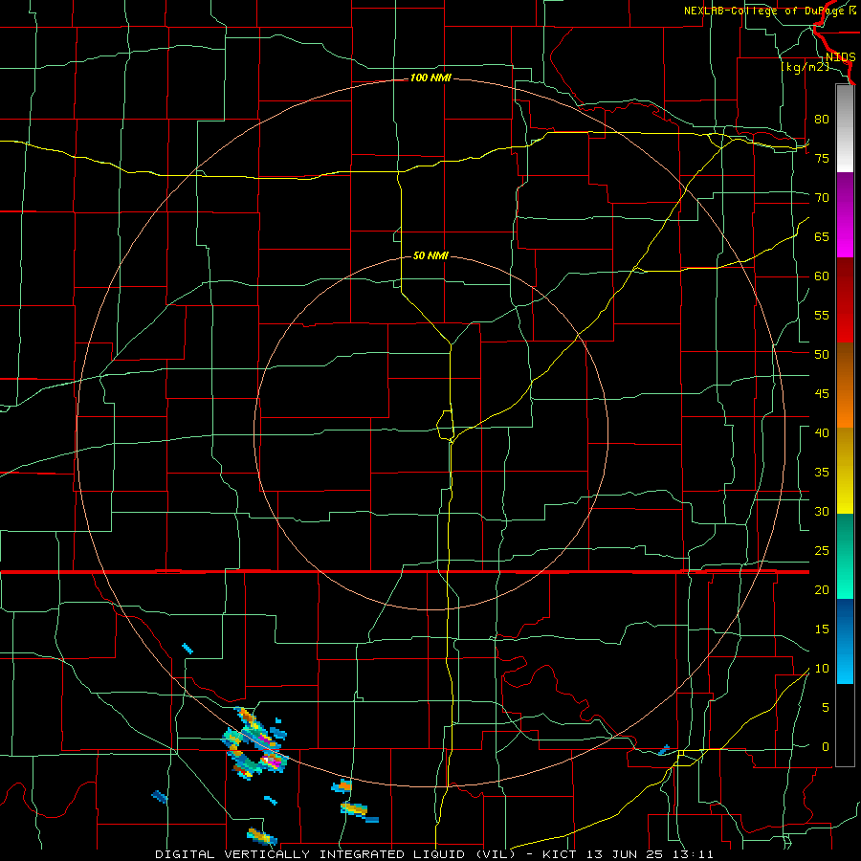Click the legend value 30
The height and width of the screenshot is (861, 861).
[x=822, y=511]
